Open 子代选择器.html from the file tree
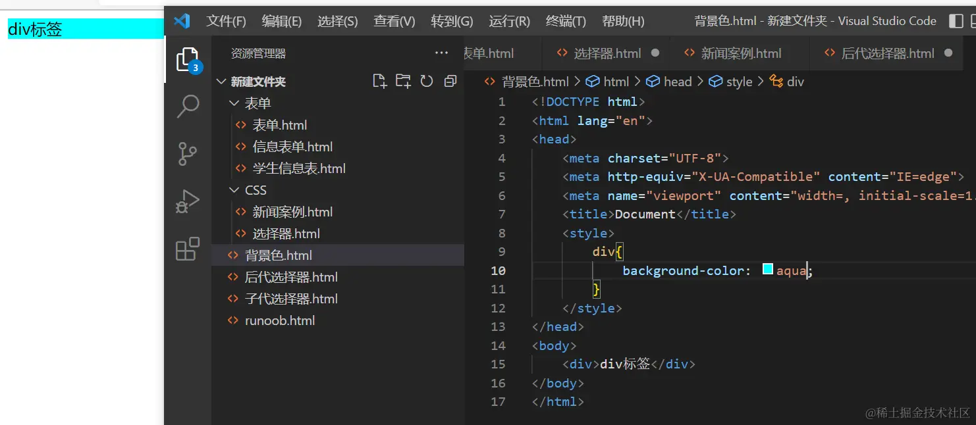 point(290,299)
